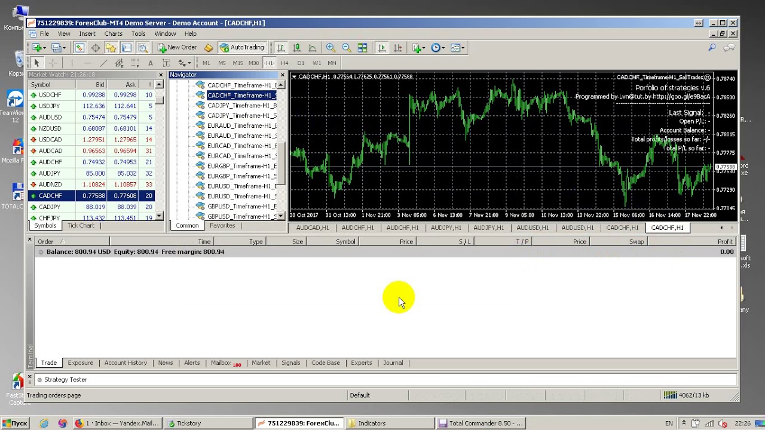Open the Periods clock dropdown

point(437,48)
